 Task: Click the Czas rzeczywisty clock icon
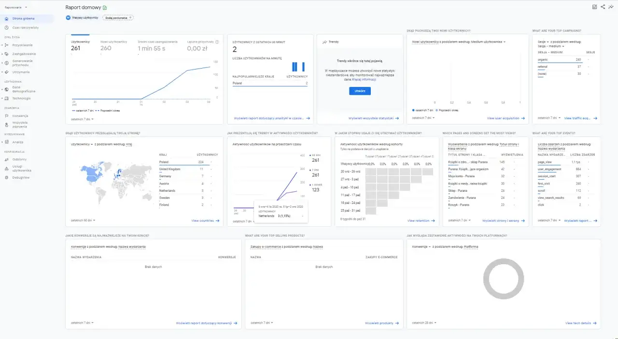coord(6,28)
